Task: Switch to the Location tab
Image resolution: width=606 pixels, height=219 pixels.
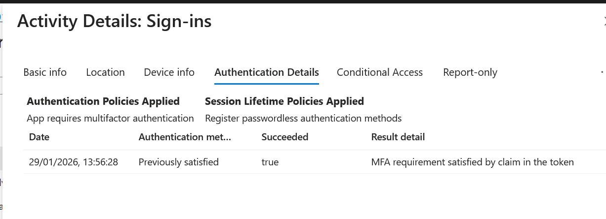Action: point(105,72)
